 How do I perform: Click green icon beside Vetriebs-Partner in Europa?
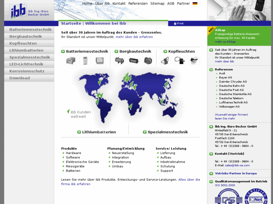(211, 173)
